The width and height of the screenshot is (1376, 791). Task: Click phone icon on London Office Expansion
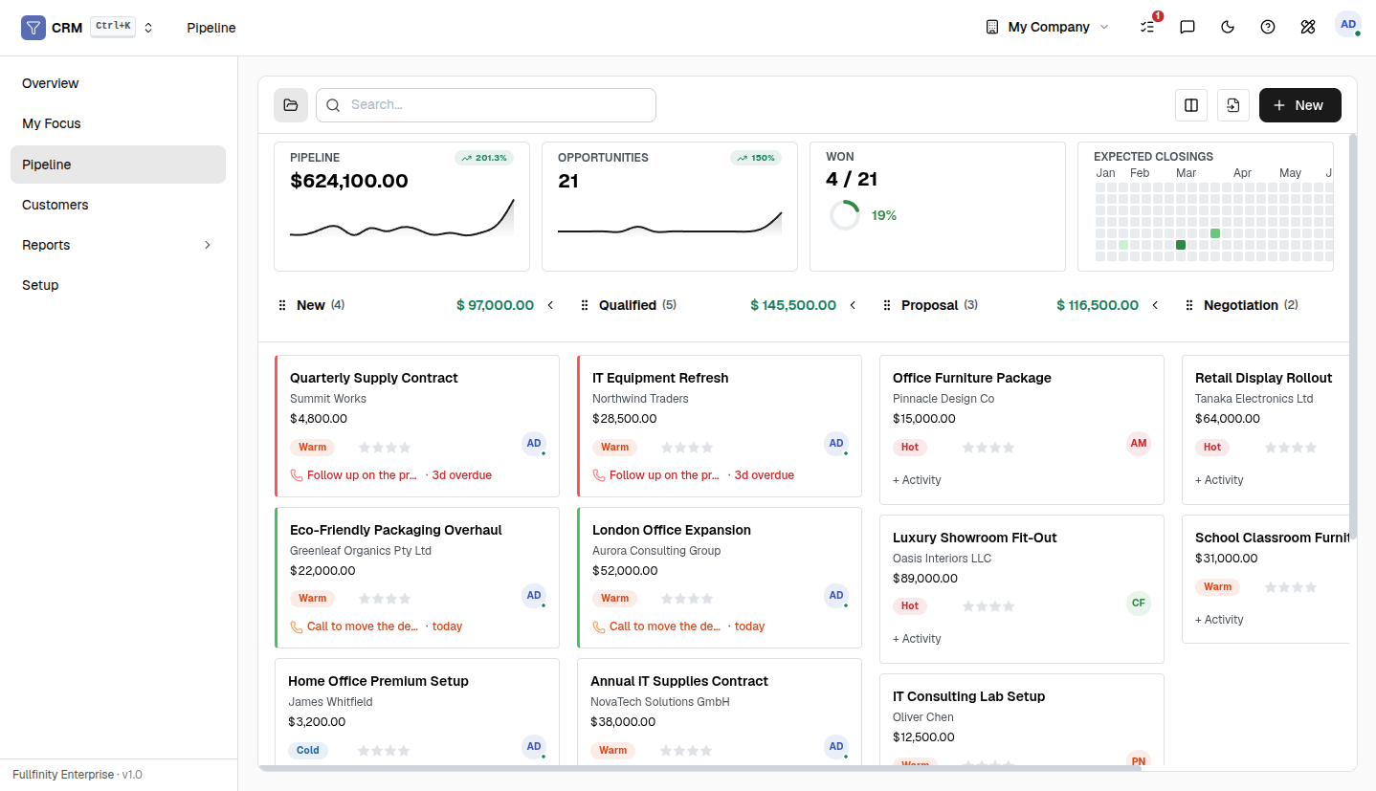[x=599, y=626]
